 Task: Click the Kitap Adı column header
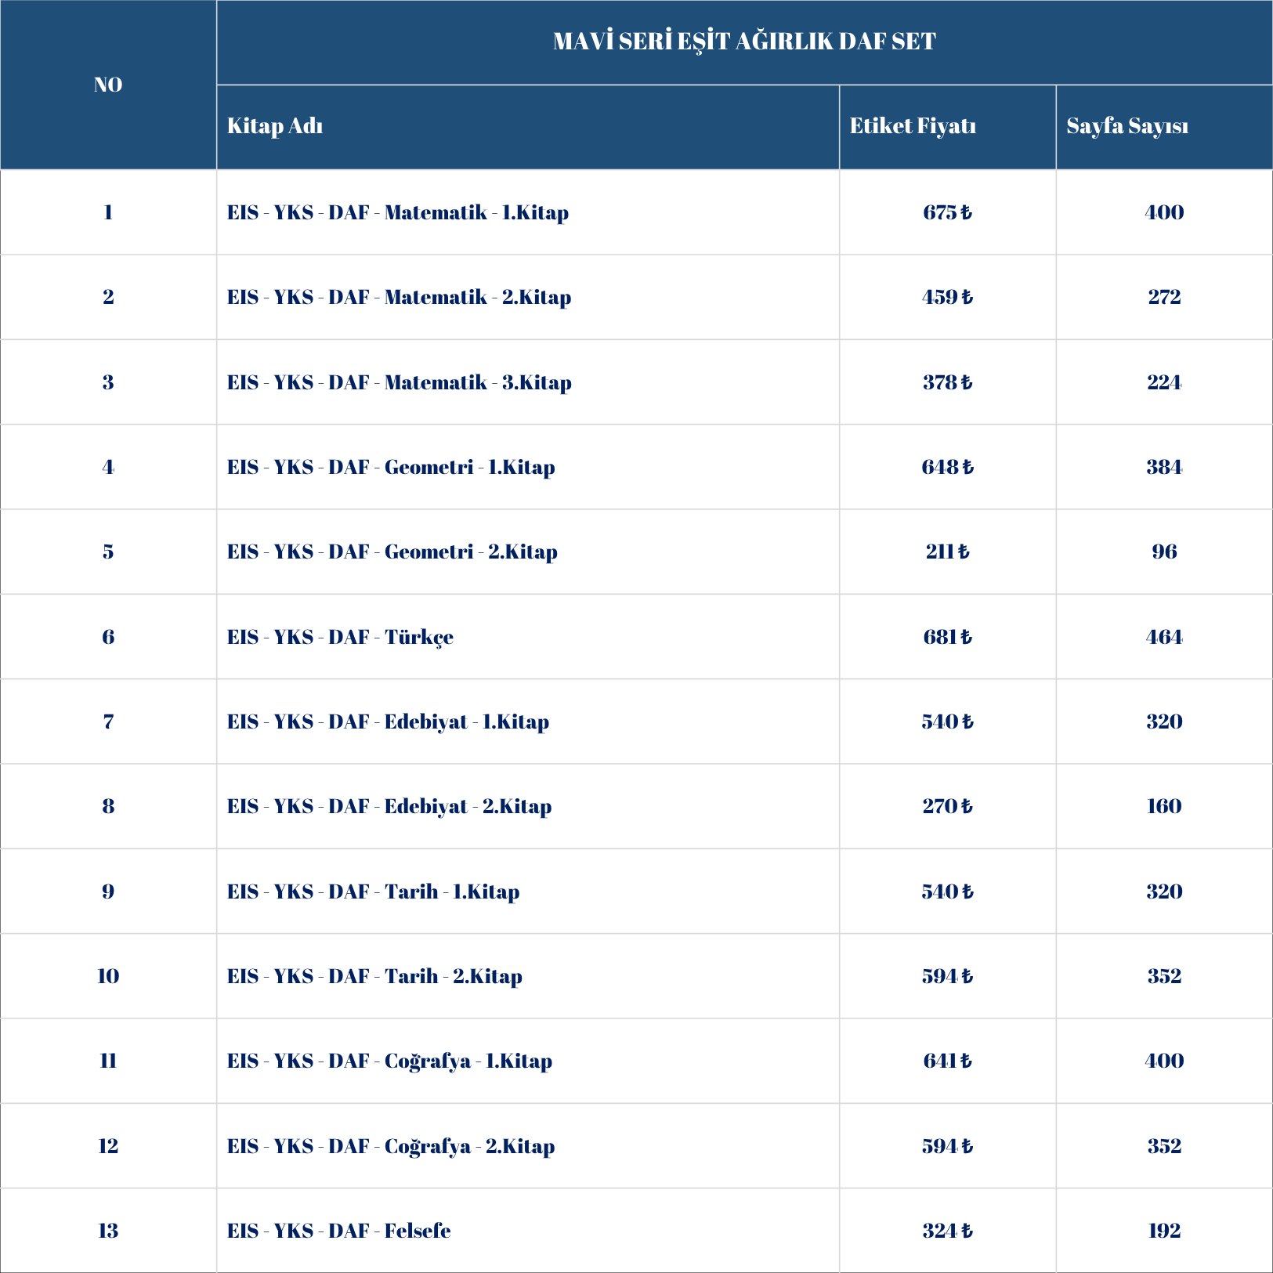tap(275, 126)
